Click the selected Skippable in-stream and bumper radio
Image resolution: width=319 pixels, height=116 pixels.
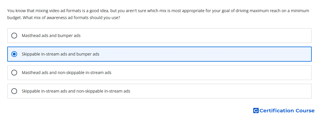click(x=14, y=54)
